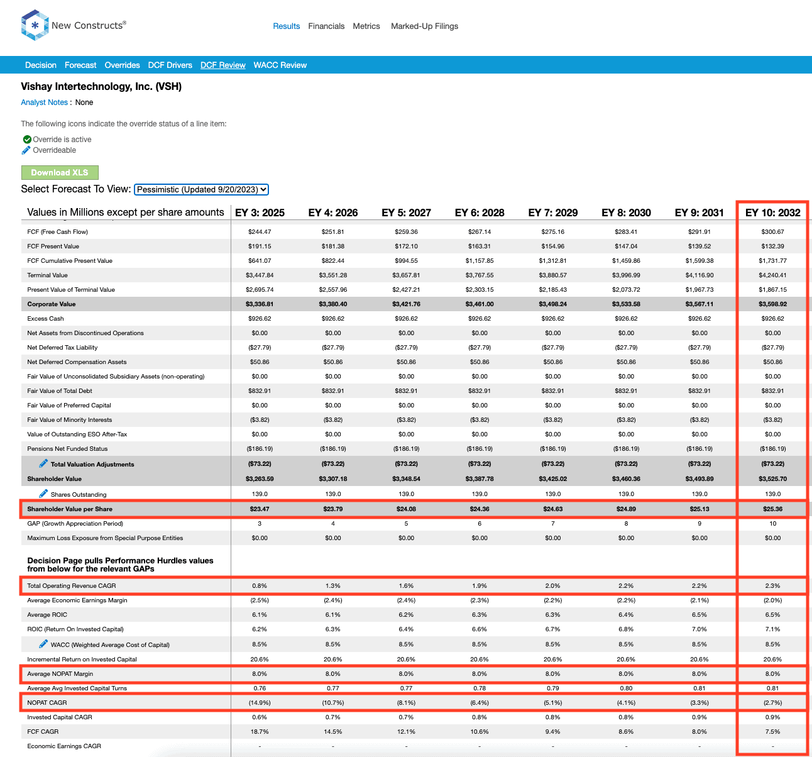Click the $25.36 shareholder value per share cell

(x=773, y=509)
